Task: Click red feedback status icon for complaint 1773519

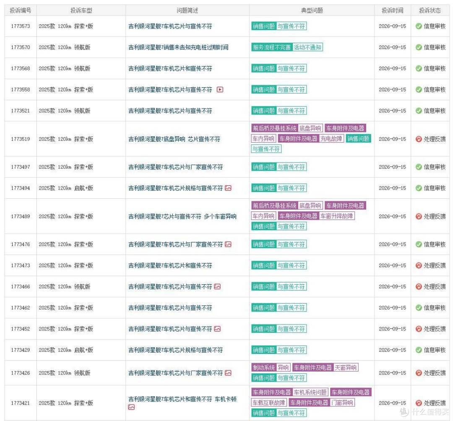Action: point(419,139)
